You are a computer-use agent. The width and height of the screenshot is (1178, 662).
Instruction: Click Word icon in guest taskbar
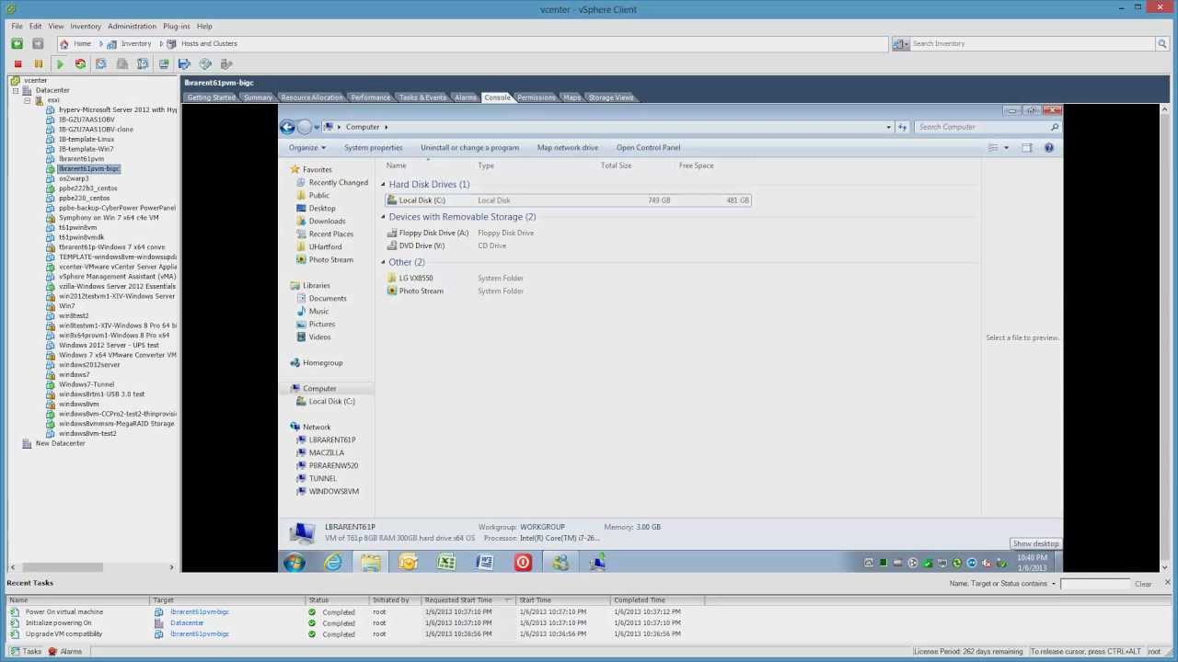[484, 563]
